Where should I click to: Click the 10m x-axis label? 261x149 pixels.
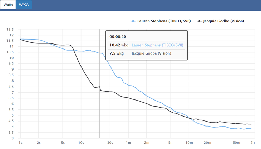[x=189, y=143]
